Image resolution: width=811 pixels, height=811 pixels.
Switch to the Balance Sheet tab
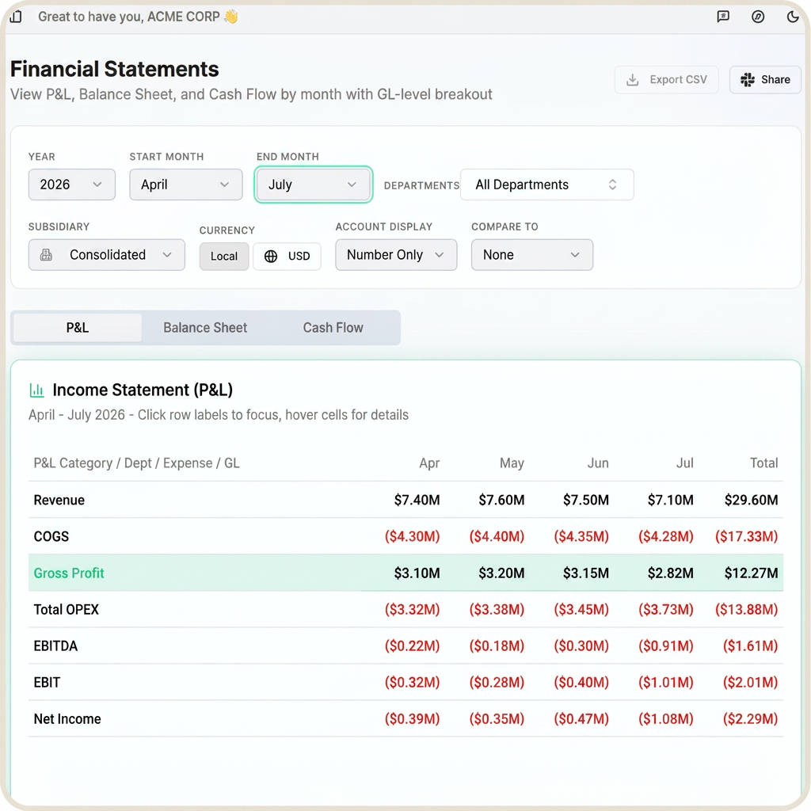click(205, 328)
